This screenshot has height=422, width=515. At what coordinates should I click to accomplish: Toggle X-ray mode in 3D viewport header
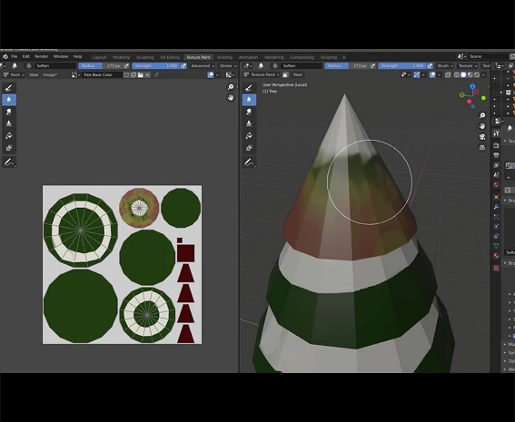coord(448,74)
